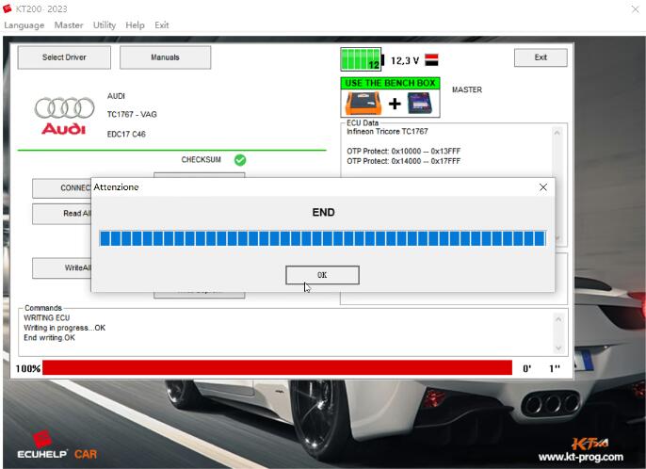Image resolution: width=646 pixels, height=469 pixels.
Task: Click the blue KT200 device image
Action: coord(420,103)
